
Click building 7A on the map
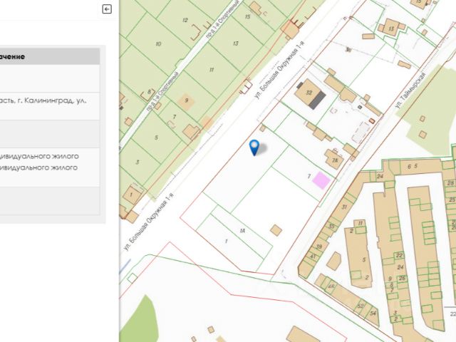[334, 160]
